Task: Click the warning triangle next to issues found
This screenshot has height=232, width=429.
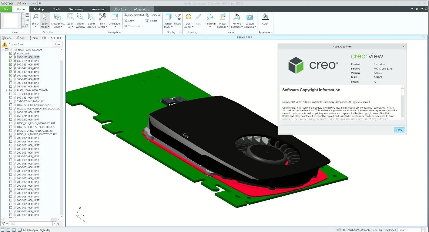Action: pos(5,44)
